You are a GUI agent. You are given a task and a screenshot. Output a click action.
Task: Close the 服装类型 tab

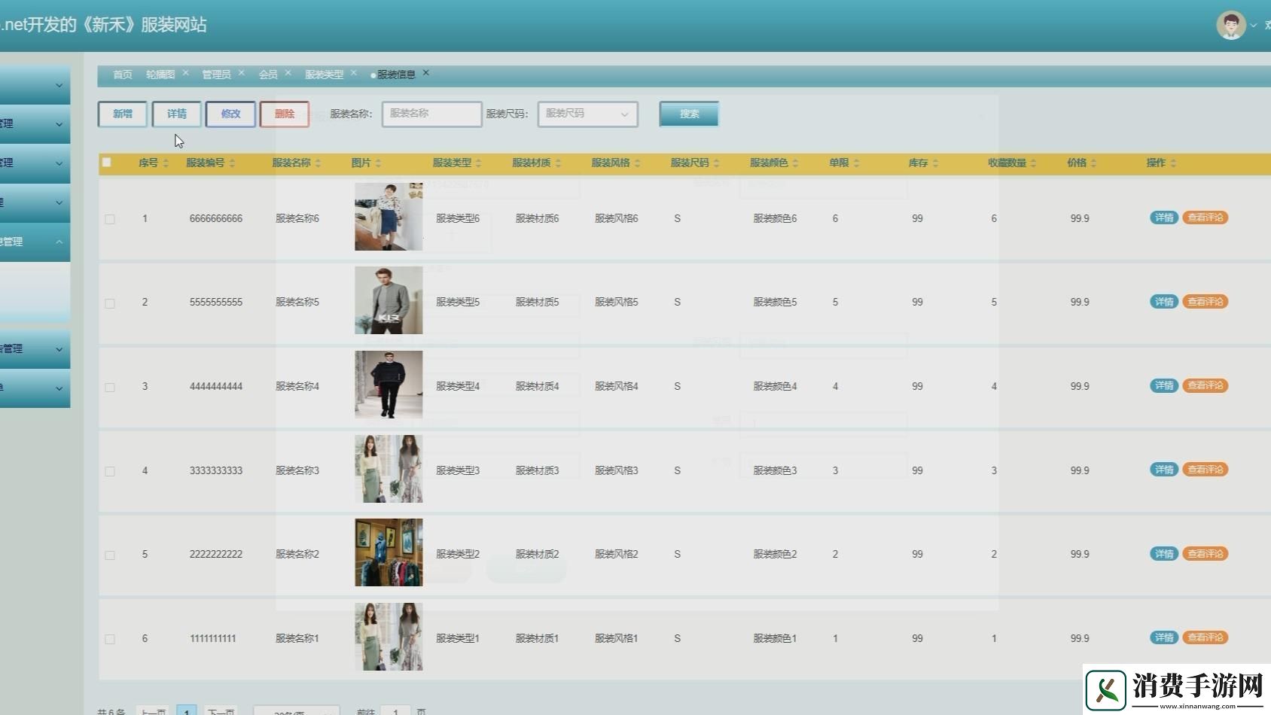[353, 73]
